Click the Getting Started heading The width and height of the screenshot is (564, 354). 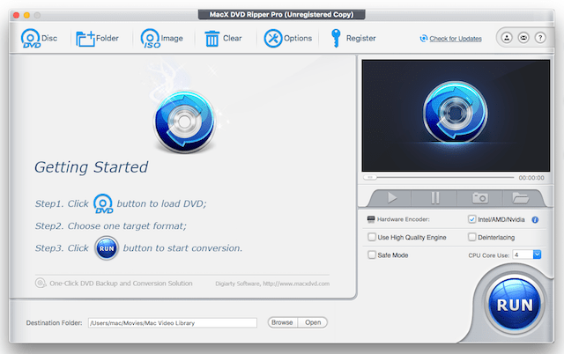[92, 167]
